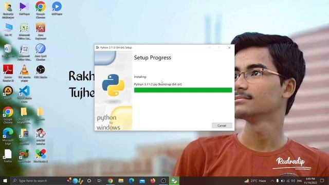Open Firefox from the taskbar

coord(153,180)
